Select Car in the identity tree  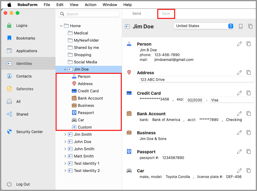coord(78,120)
